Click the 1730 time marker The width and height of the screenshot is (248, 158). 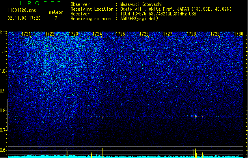239,34
